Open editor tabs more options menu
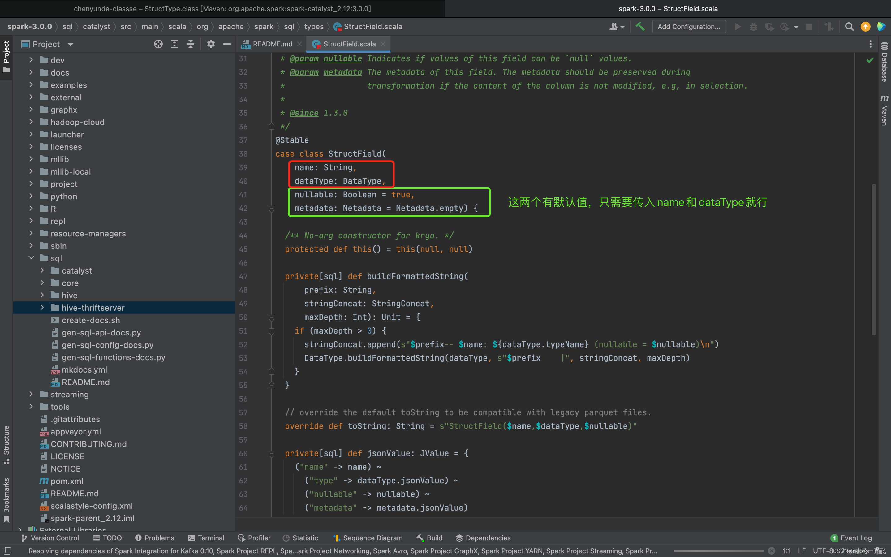This screenshot has height=557, width=891. tap(870, 44)
